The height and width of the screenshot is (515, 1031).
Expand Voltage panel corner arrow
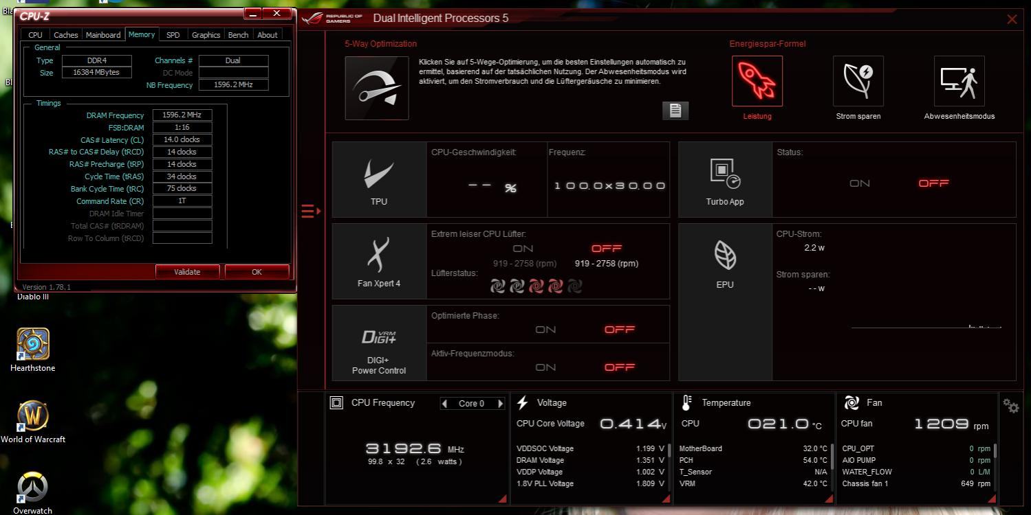pyautogui.click(x=666, y=499)
